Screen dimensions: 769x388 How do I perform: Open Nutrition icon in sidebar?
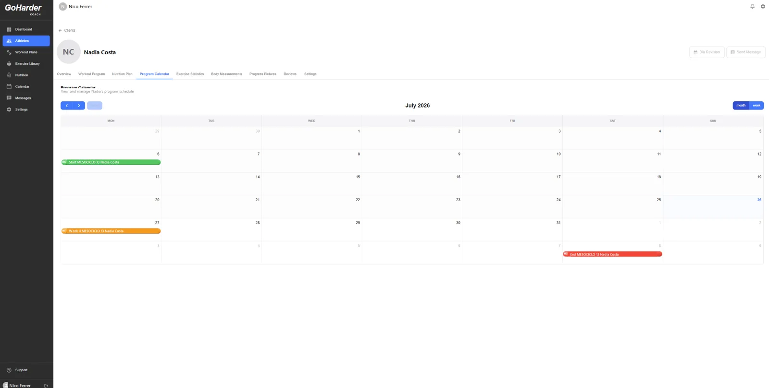click(9, 75)
